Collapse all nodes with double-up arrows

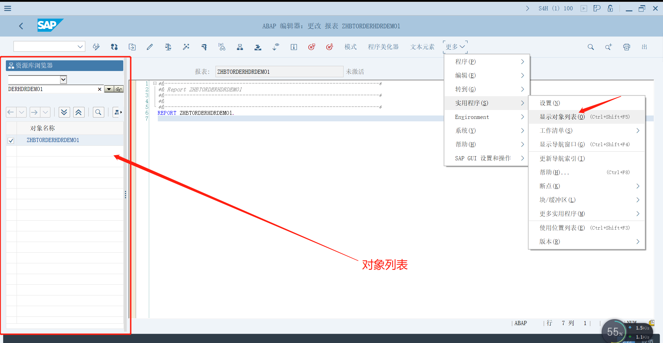coord(79,112)
